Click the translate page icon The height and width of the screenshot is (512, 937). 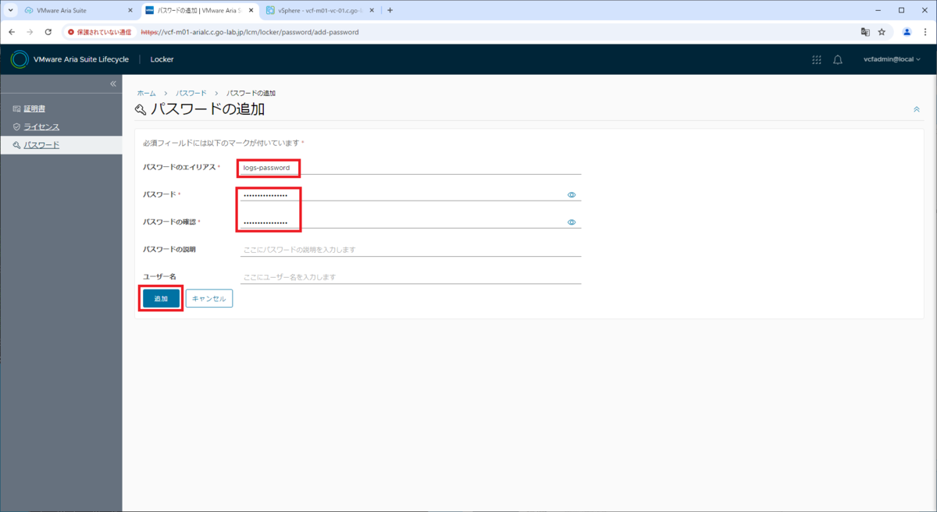865,32
